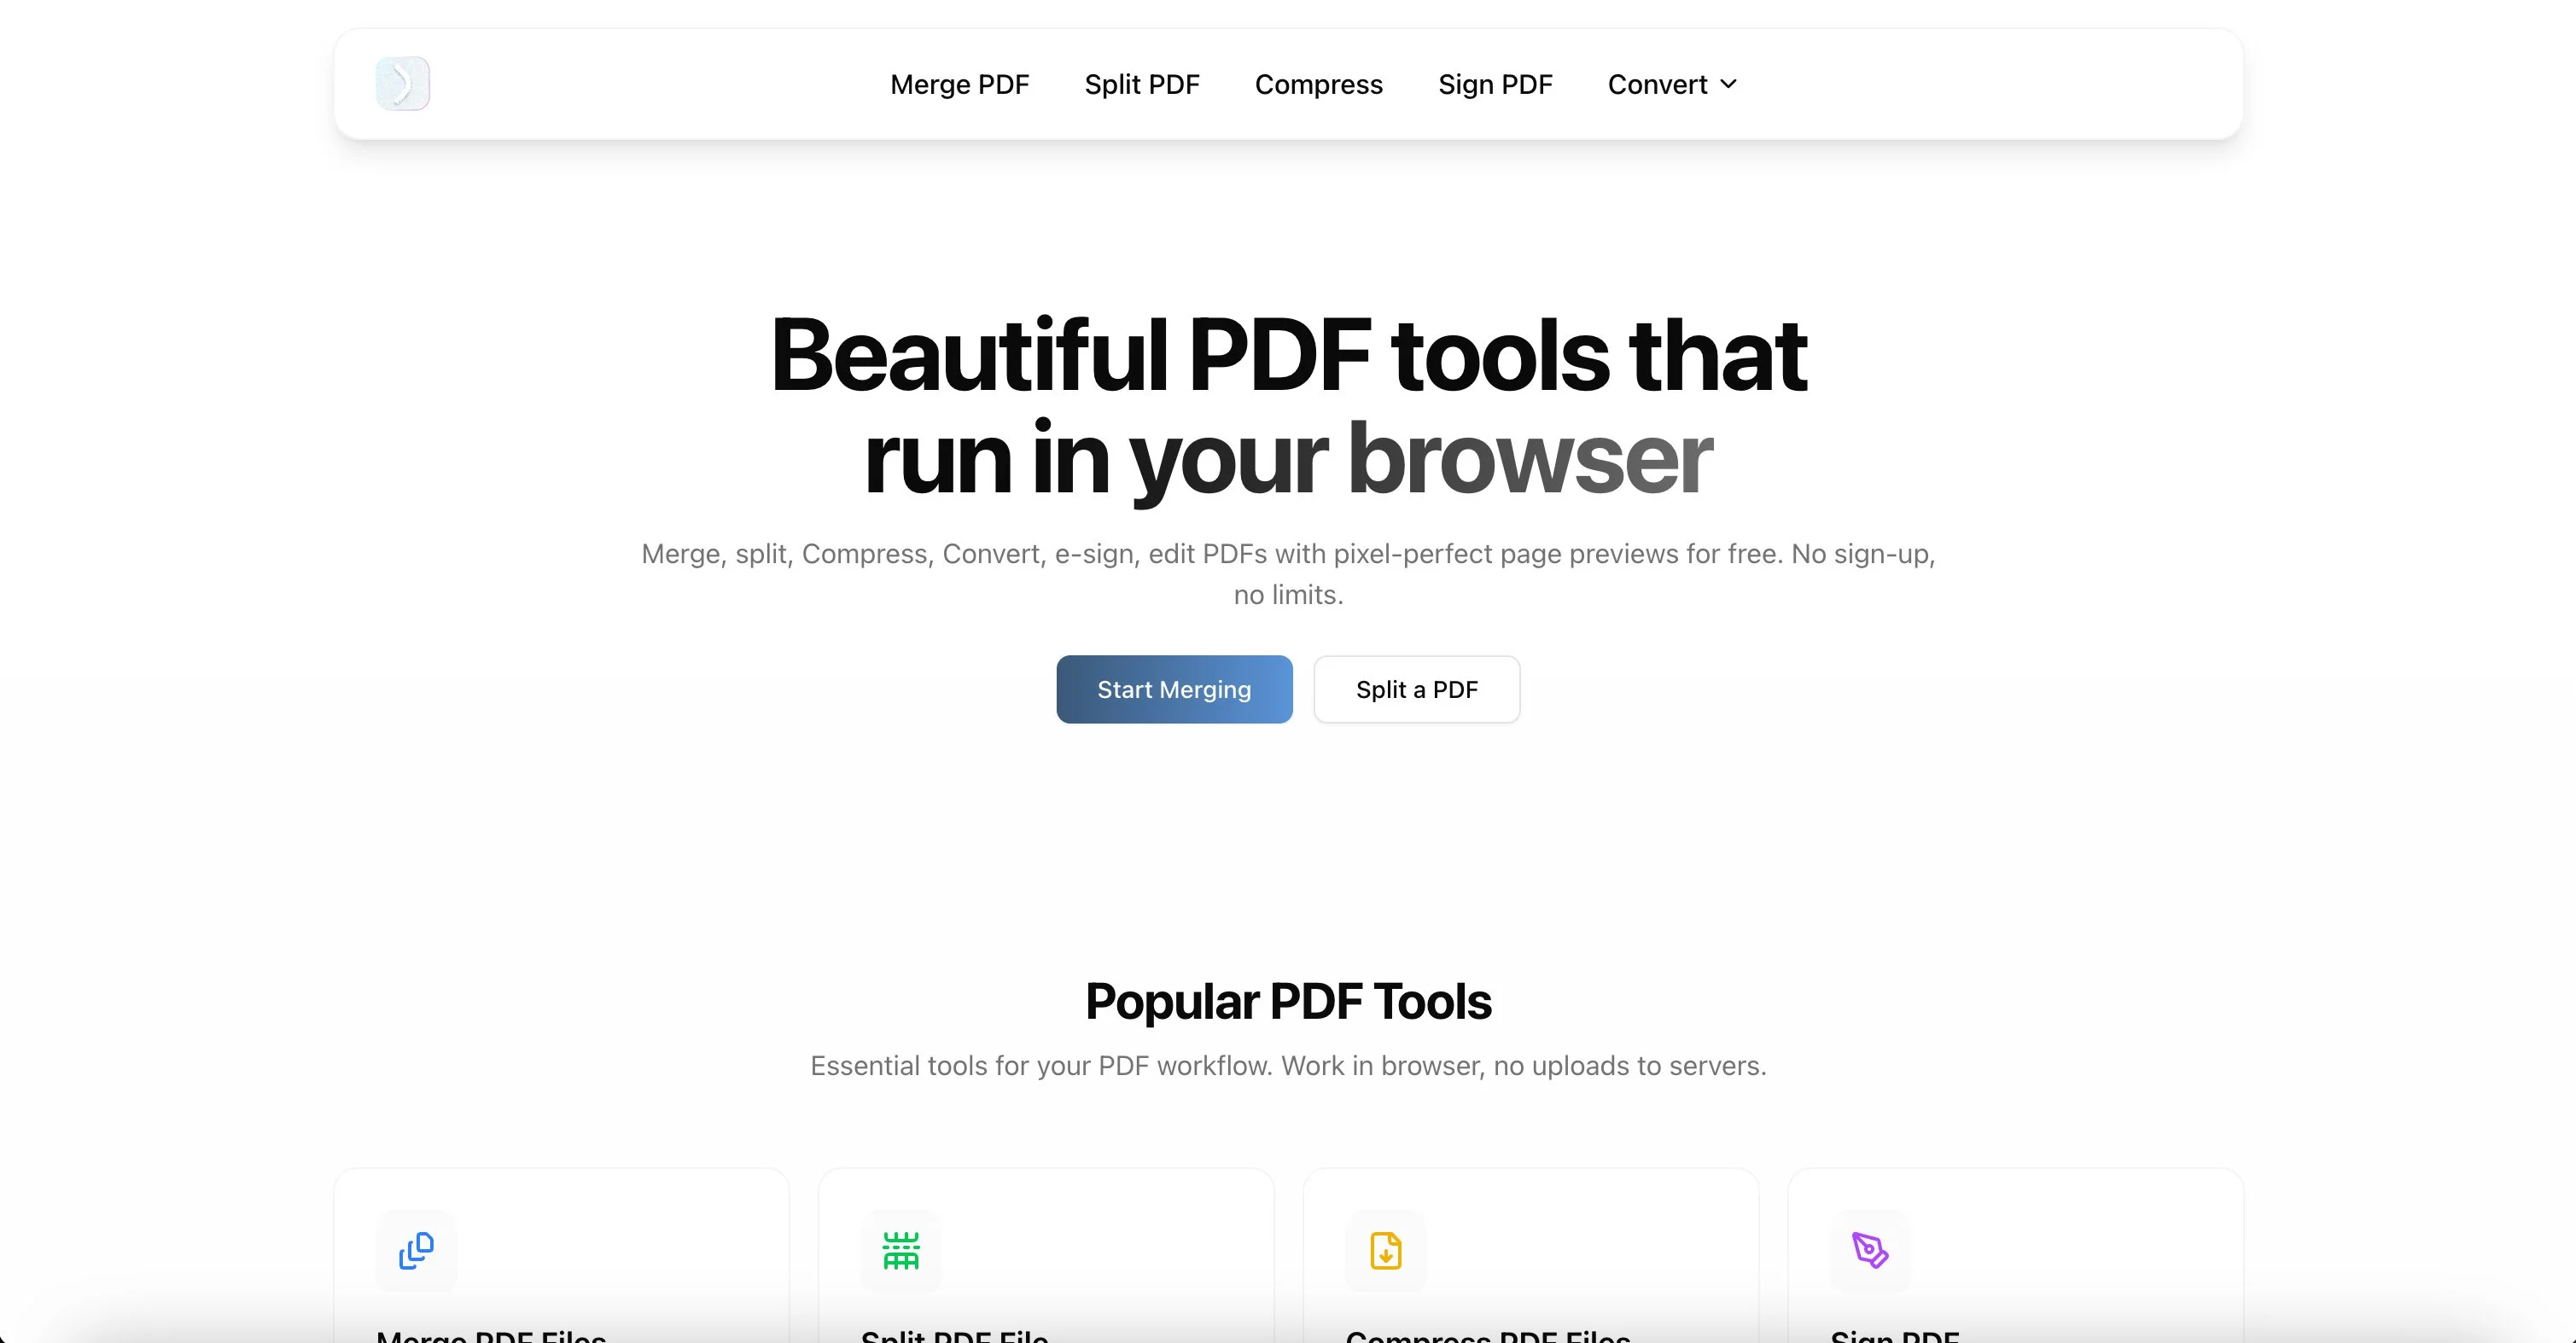This screenshot has width=2576, height=1343.
Task: Open the Merge PDF Files card title
Action: click(491, 1335)
